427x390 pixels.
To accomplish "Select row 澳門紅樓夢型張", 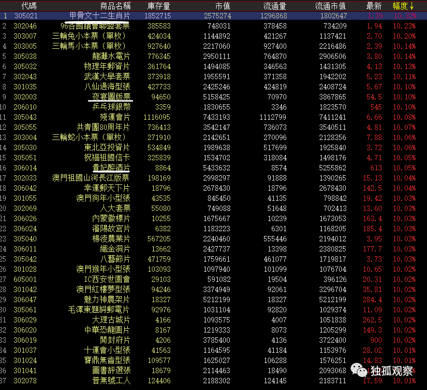I will (x=214, y=290).
